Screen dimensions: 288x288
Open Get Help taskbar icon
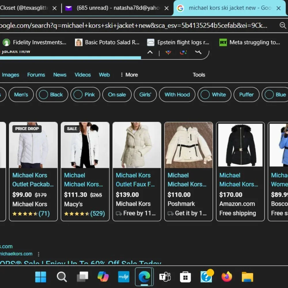[x=206, y=276]
